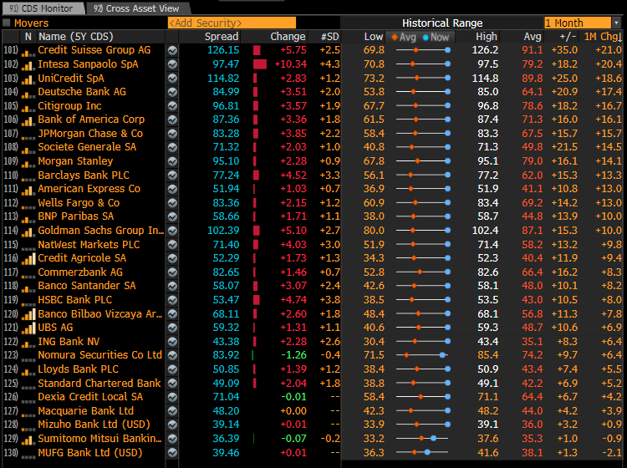Click news bars icon for Intesa Sanpaolo SpA
The height and width of the screenshot is (468, 627).
28,65
